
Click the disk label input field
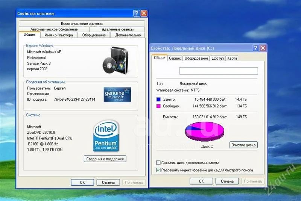tap(219, 71)
